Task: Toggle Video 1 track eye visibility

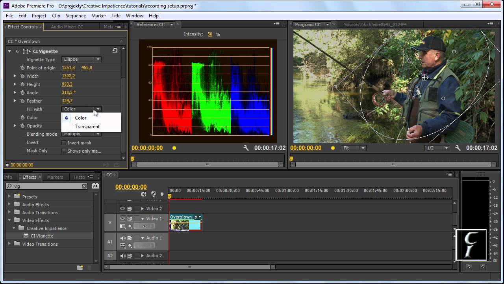Action: click(122, 219)
